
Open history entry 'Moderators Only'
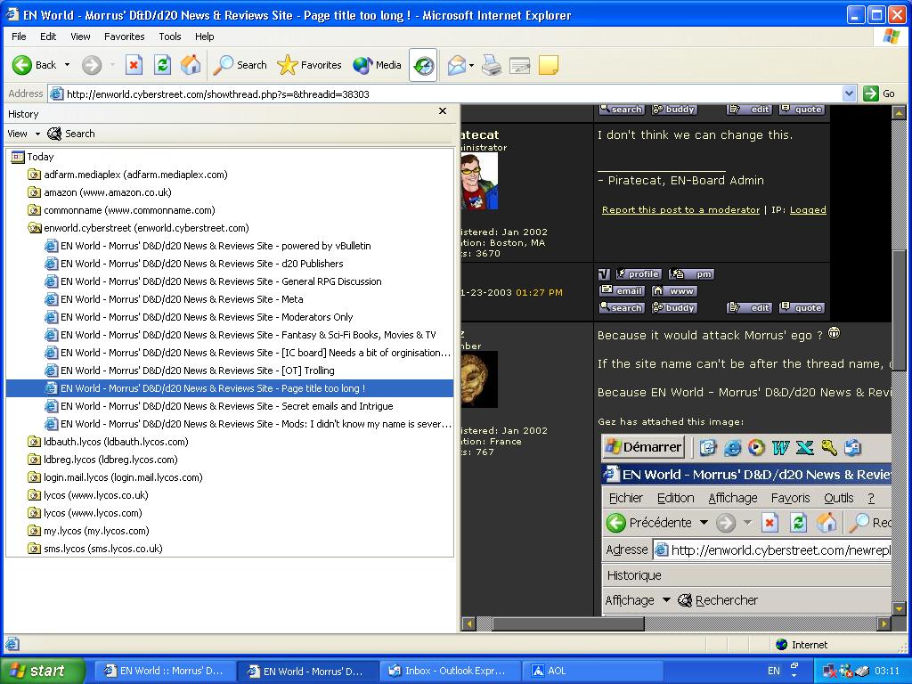click(199, 317)
